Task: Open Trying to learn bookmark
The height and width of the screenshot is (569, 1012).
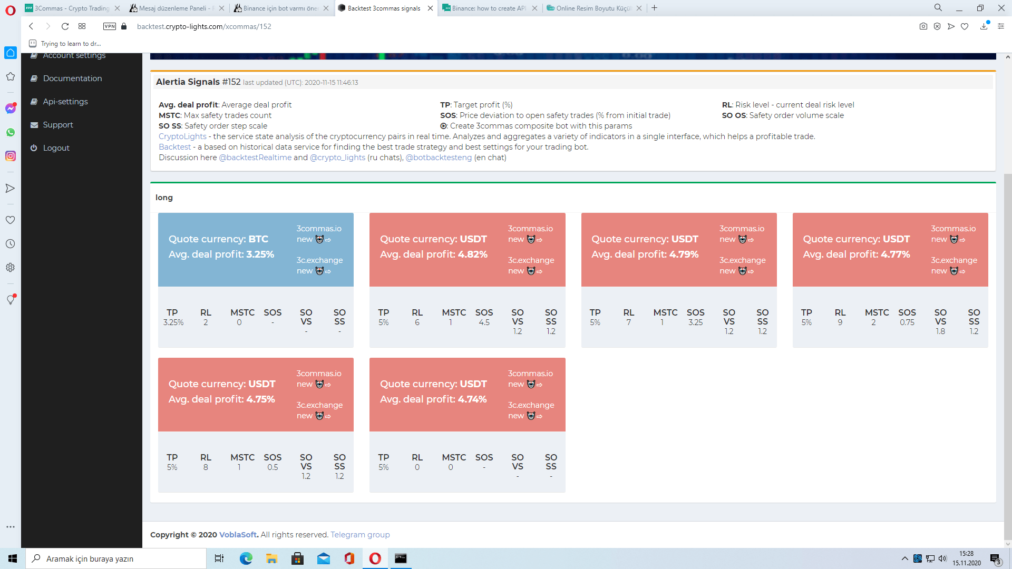Action: click(x=65, y=44)
